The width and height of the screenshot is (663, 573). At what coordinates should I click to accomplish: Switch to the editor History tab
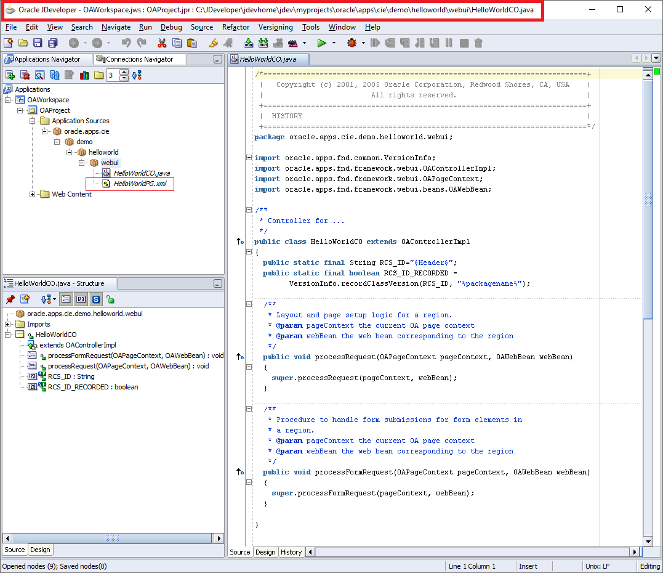pyautogui.click(x=291, y=552)
